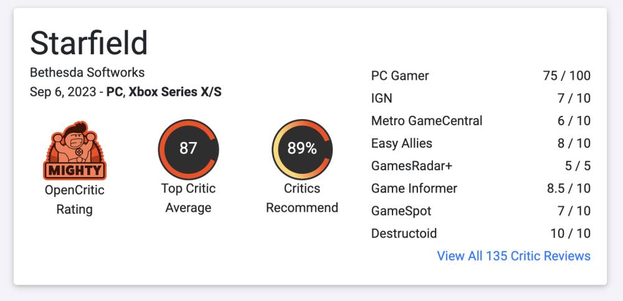
Task: Open the Starfield game title
Action: tap(89, 43)
